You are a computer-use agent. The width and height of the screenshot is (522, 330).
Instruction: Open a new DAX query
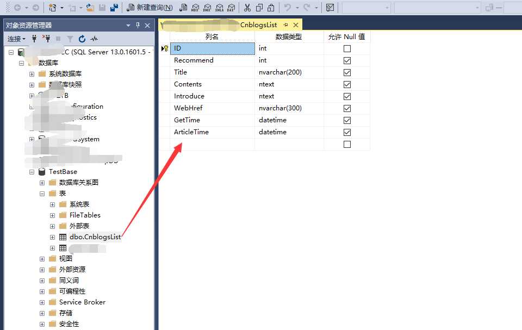tap(231, 7)
